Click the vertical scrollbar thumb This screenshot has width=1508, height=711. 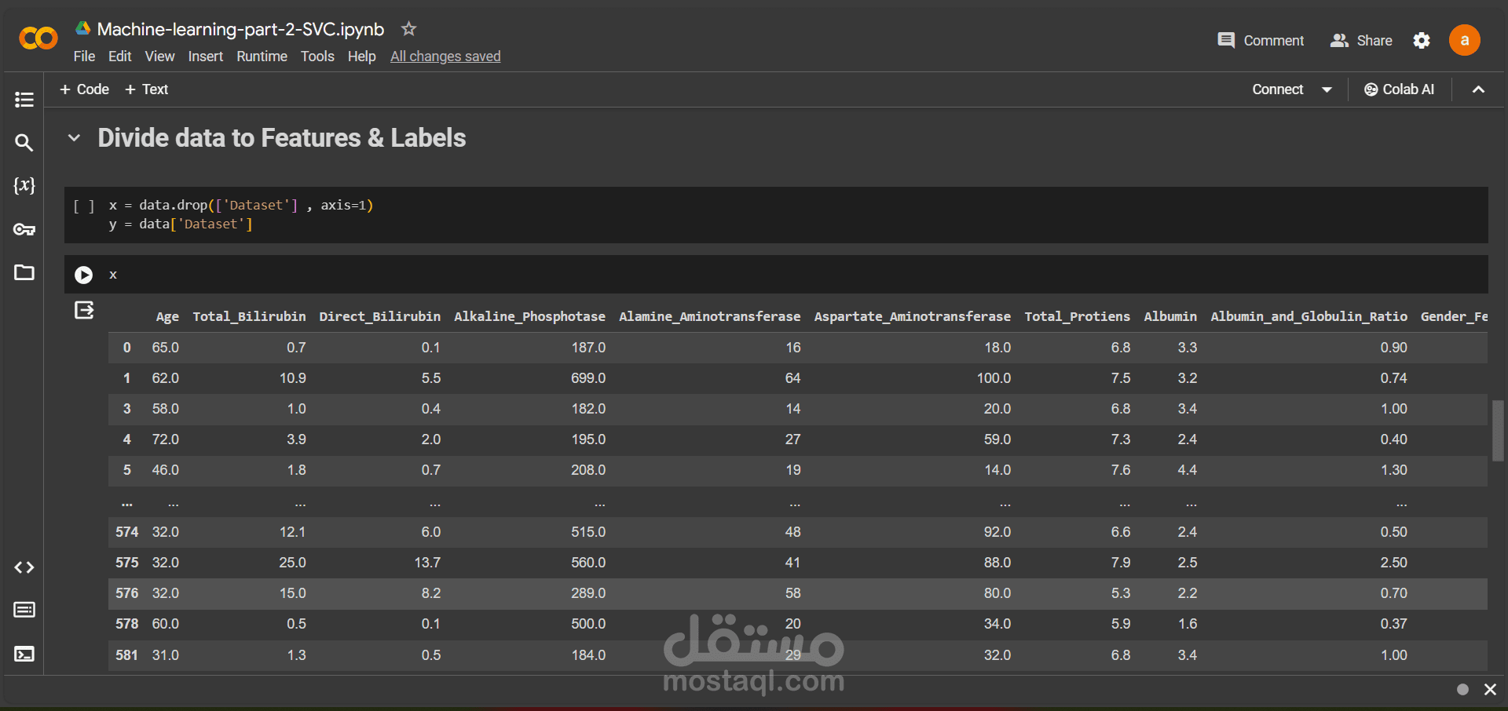click(x=1498, y=431)
